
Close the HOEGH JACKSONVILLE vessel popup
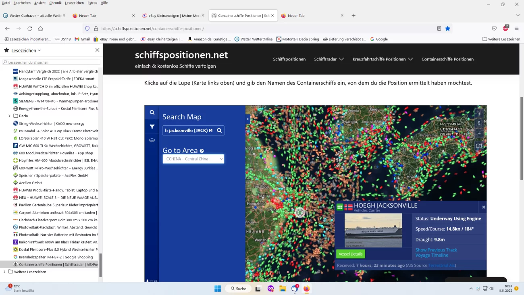click(484, 207)
